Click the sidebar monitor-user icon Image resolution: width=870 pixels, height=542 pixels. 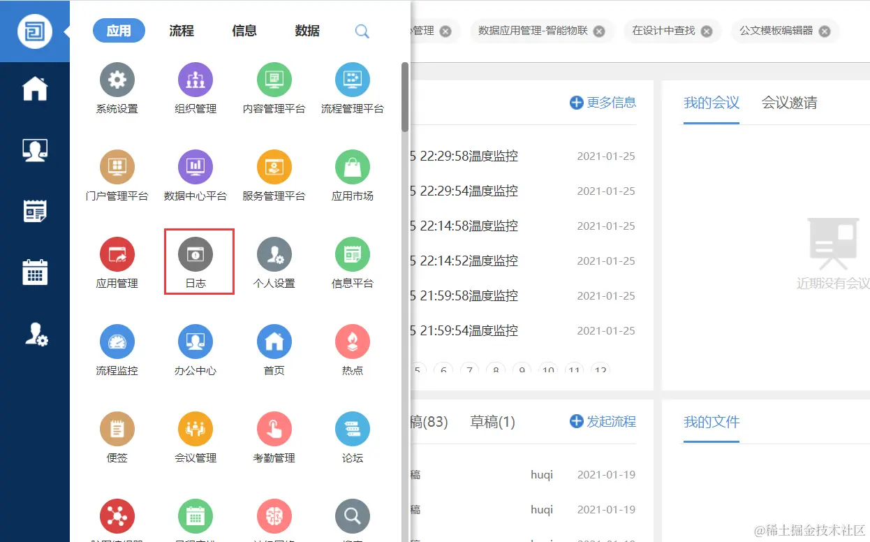[35, 149]
